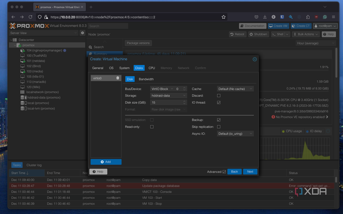Open a new browser tab

pyautogui.click(x=91, y=7)
